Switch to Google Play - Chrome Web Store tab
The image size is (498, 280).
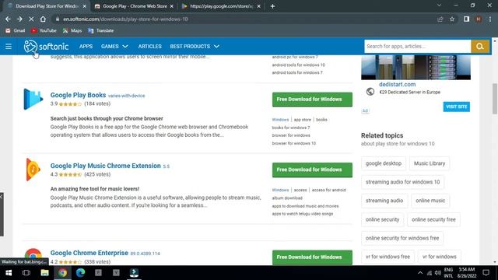134,6
